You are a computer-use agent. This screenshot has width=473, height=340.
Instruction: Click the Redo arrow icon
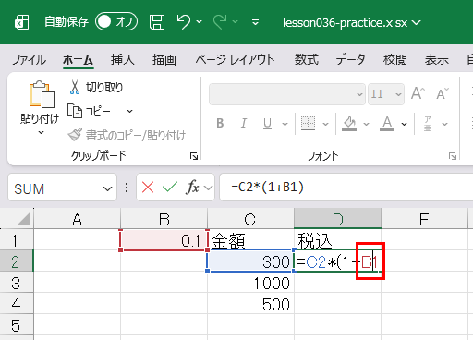click(220, 22)
